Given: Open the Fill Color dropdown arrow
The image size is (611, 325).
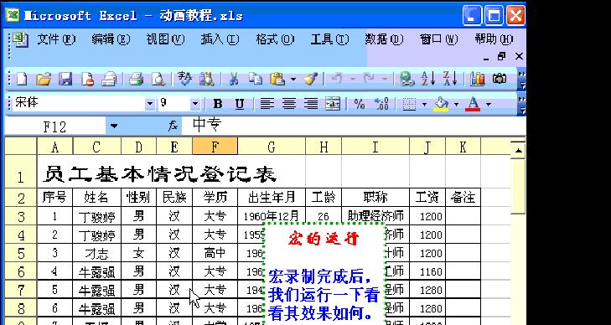Looking at the screenshot, I should pyautogui.click(x=456, y=105).
